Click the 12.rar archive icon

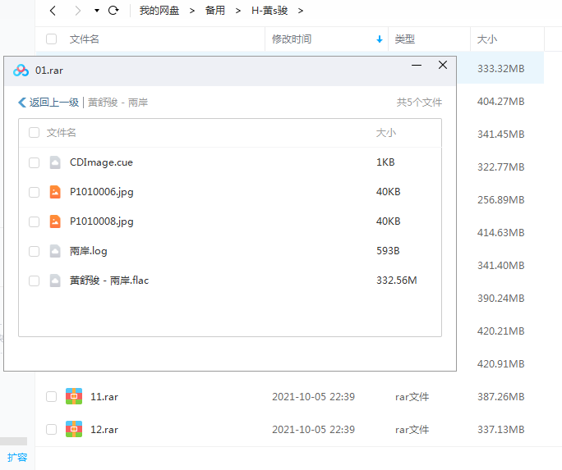coord(74,429)
